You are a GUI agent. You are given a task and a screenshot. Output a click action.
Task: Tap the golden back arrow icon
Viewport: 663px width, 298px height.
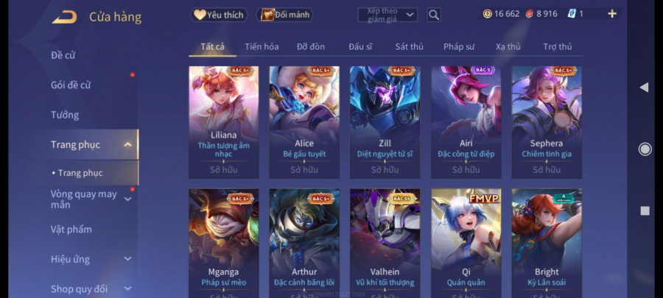point(64,17)
